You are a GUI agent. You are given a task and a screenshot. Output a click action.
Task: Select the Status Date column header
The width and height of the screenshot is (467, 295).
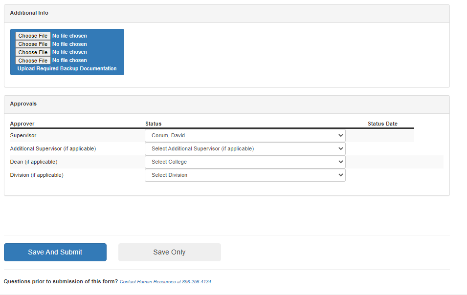pos(382,124)
